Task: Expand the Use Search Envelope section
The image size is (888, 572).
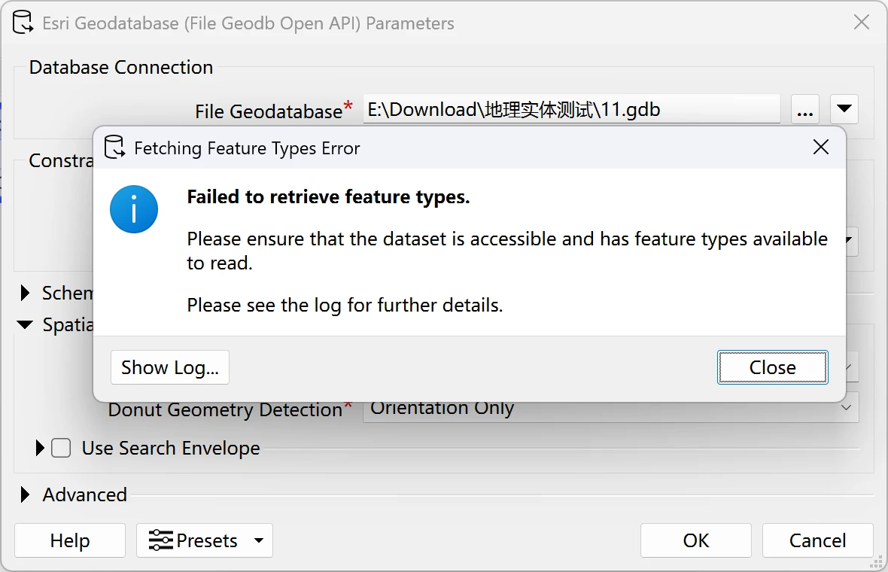Action: click(40, 448)
